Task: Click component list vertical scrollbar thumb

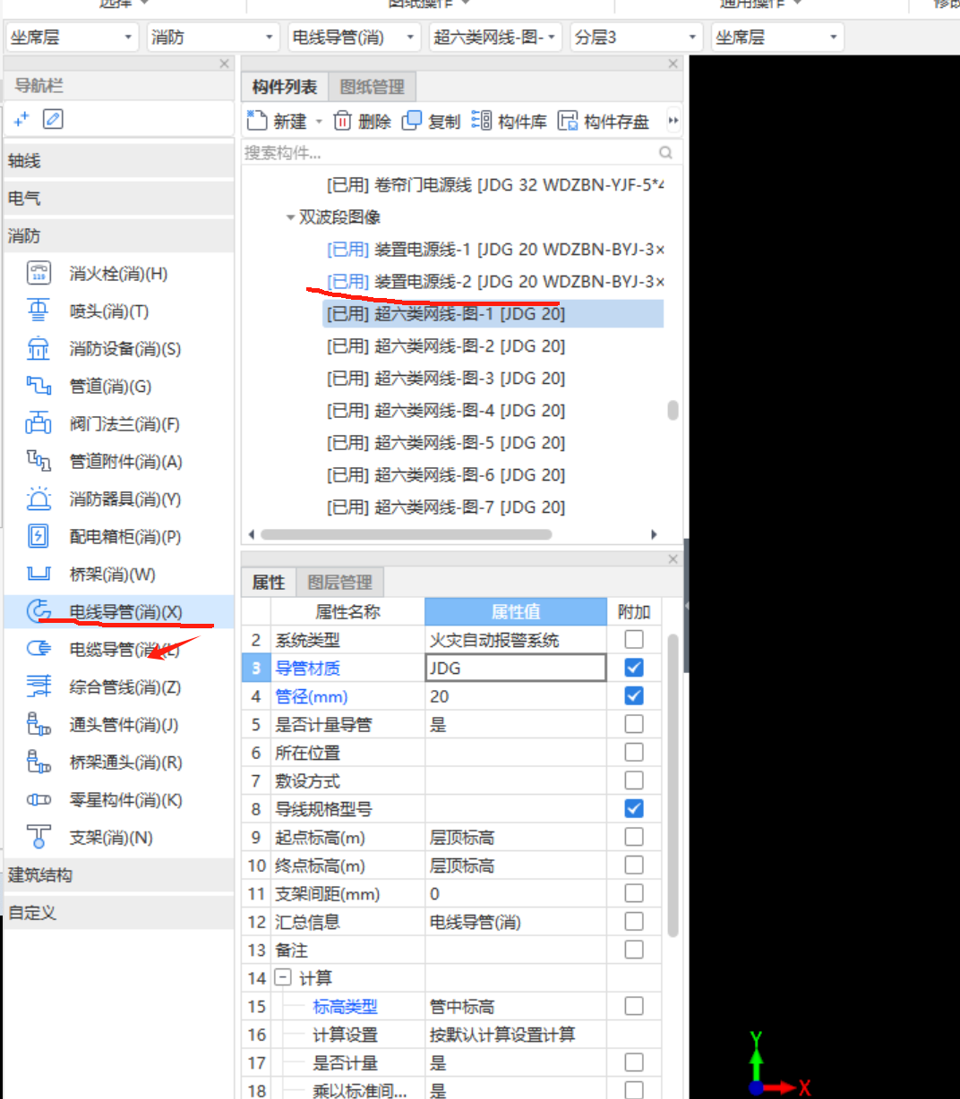Action: point(673,410)
